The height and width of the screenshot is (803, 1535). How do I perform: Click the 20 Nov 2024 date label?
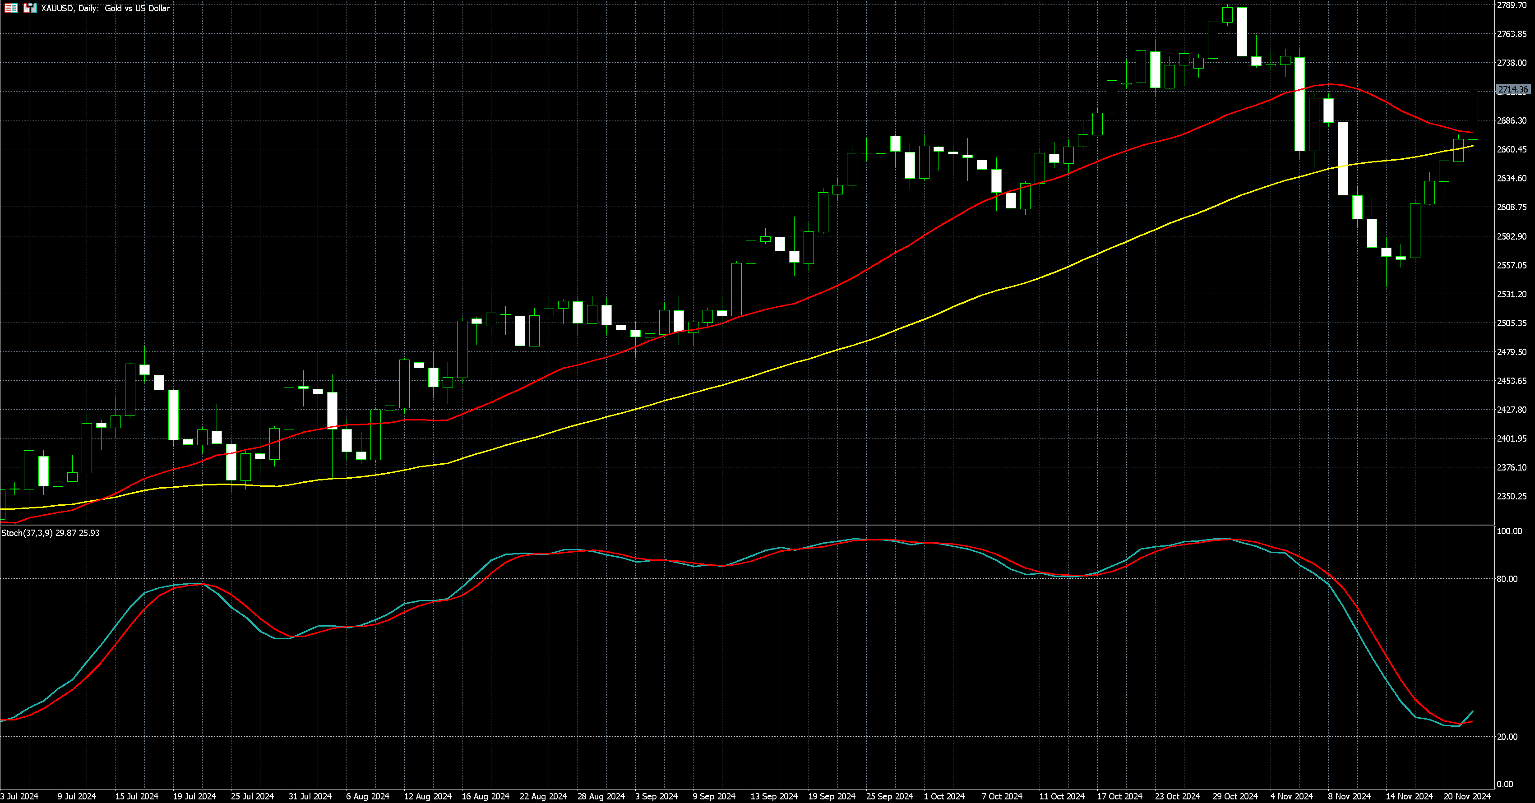pos(1466,796)
